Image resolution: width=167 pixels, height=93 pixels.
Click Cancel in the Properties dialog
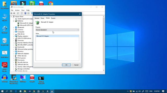coord(76,65)
